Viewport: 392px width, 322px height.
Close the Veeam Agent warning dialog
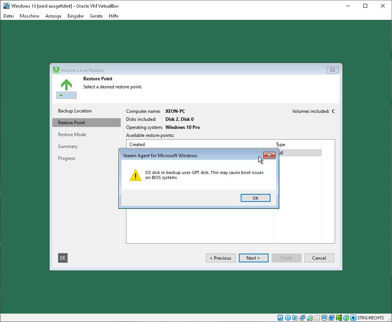tap(269, 155)
